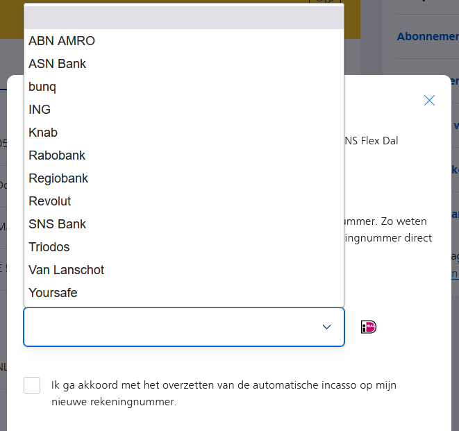Close the dialog with the X icon
This screenshot has height=431, width=459.
429,101
